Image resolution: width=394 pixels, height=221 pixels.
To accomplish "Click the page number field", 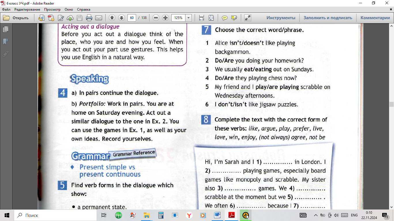I will (132, 18).
